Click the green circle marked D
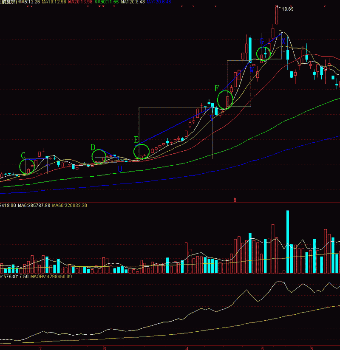The width and height of the screenshot is (340, 350). 99,156
